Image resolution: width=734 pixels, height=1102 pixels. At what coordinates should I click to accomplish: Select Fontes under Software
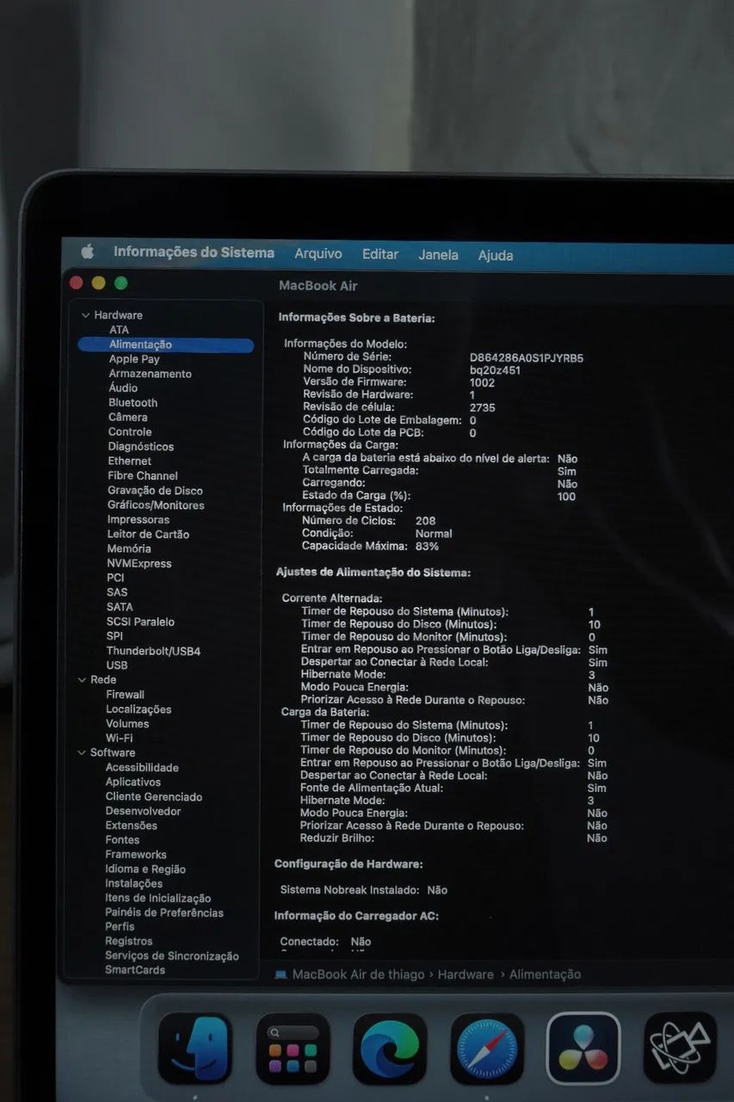[x=122, y=839]
